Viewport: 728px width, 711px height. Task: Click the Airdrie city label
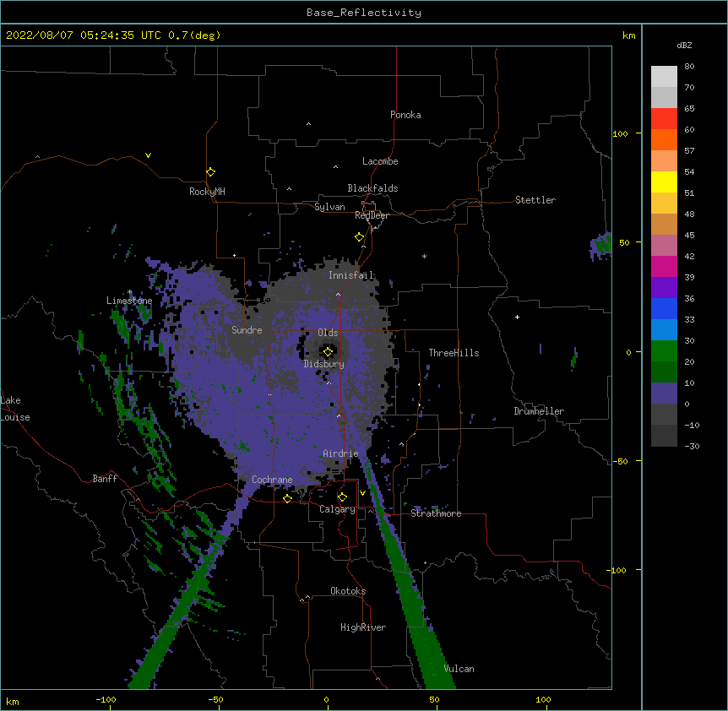pyautogui.click(x=341, y=453)
